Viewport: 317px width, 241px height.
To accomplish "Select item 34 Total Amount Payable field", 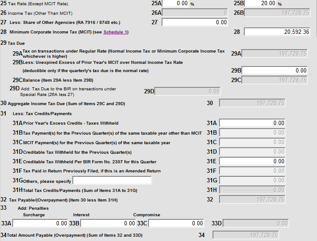I will (246, 235).
